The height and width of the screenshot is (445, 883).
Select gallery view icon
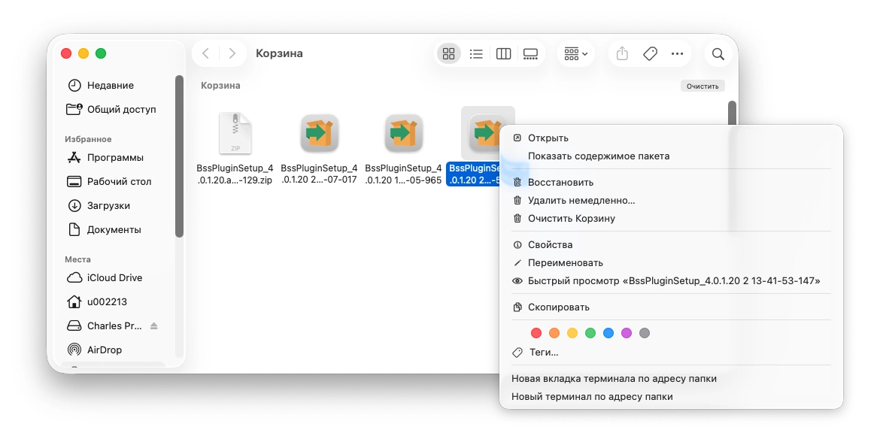tap(530, 54)
